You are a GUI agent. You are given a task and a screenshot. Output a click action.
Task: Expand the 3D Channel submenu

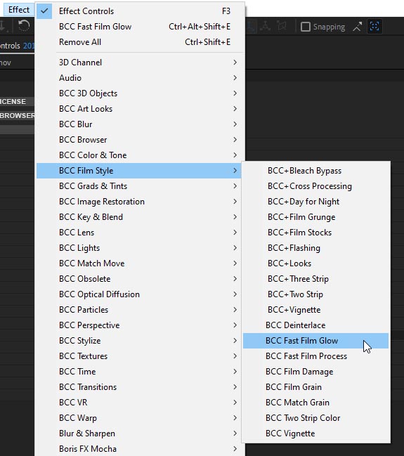tap(141, 63)
